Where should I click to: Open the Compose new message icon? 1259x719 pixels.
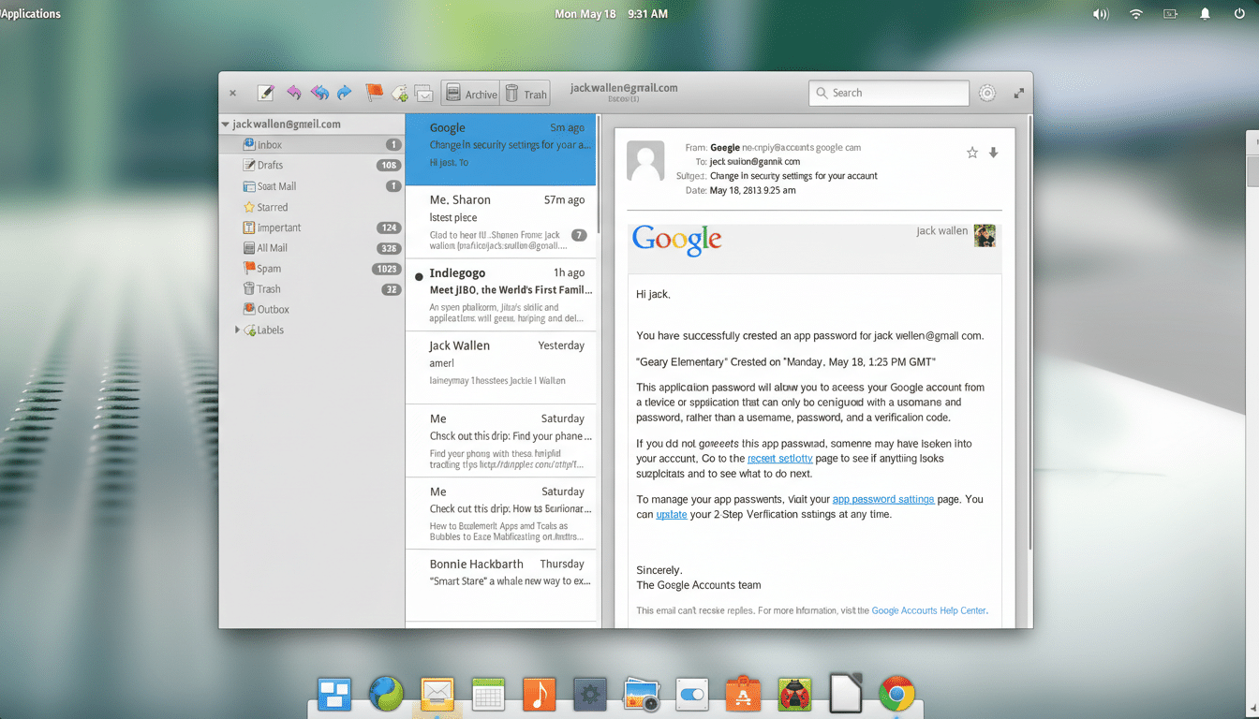click(x=265, y=92)
